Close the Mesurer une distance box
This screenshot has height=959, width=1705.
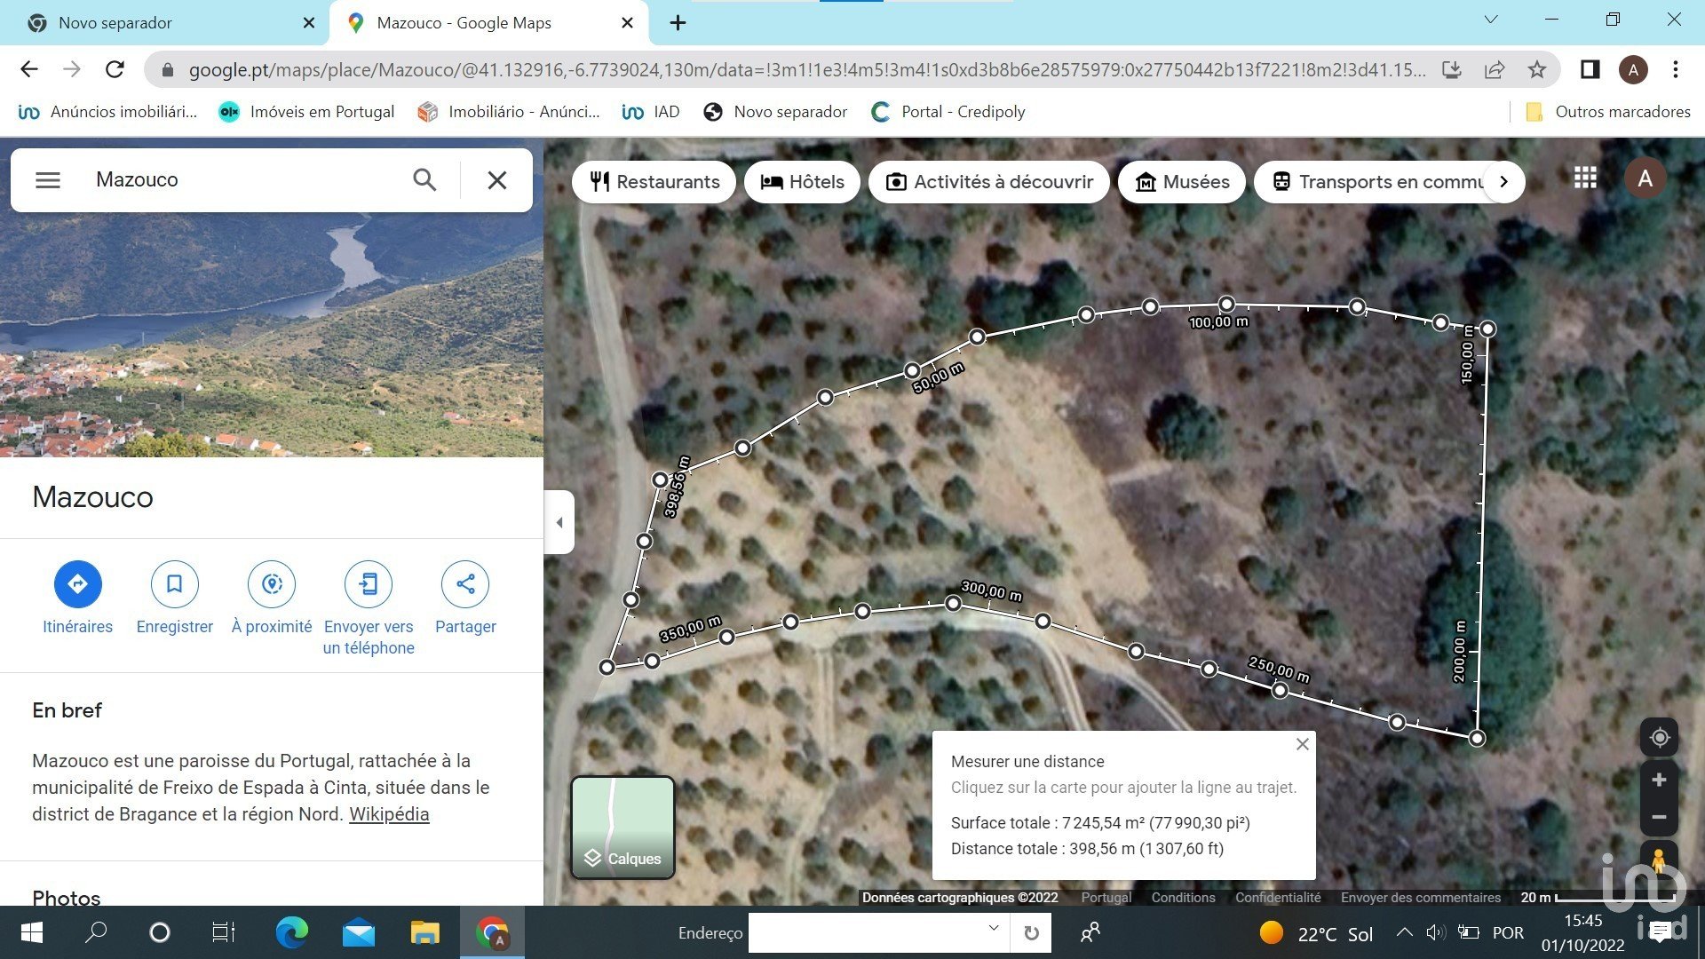pos(1303,744)
